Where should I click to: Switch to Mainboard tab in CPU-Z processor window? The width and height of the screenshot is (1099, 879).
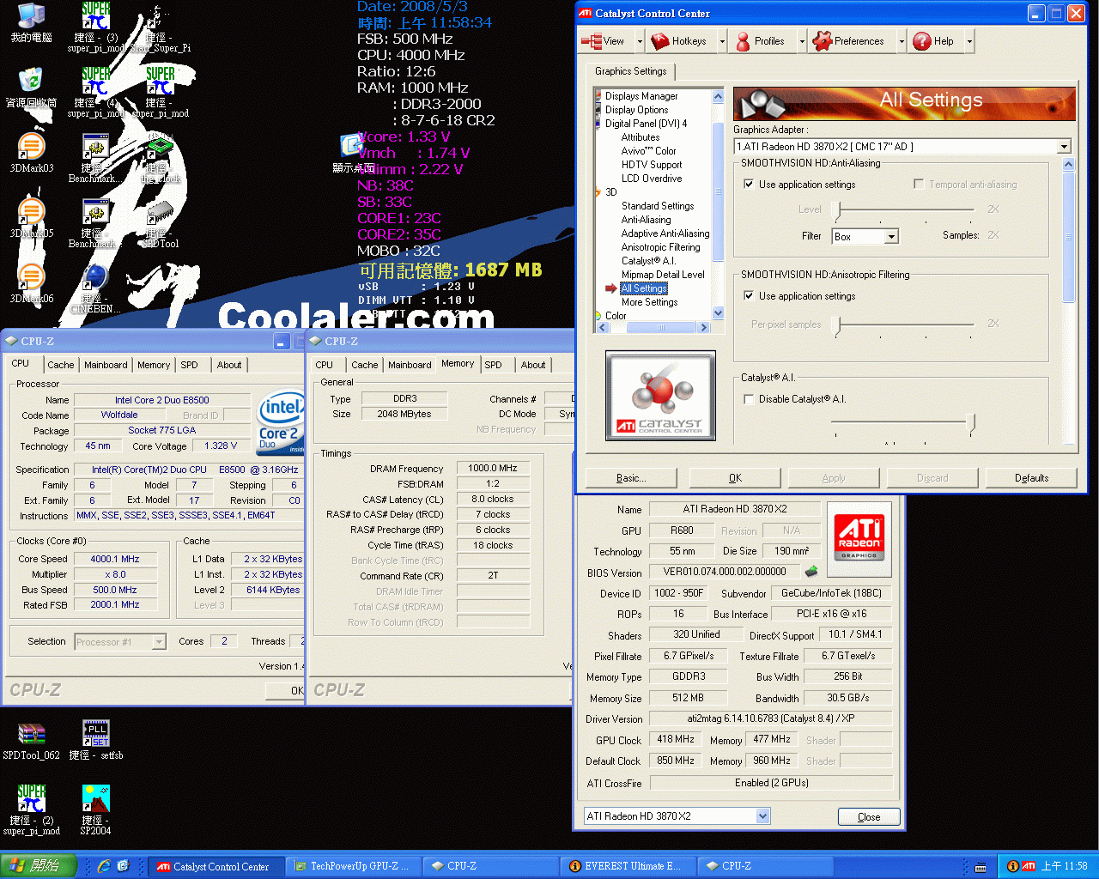click(x=106, y=365)
